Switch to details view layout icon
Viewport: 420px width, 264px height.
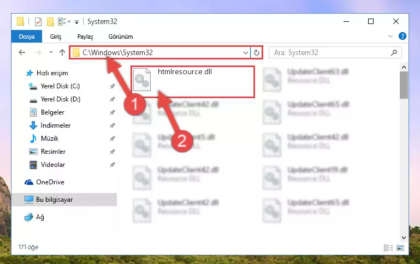[388, 248]
